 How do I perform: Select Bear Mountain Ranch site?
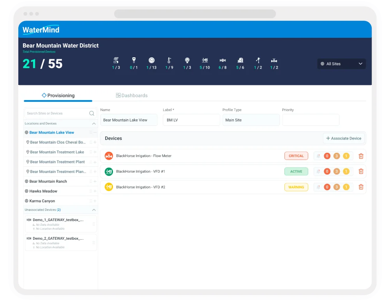48,181
